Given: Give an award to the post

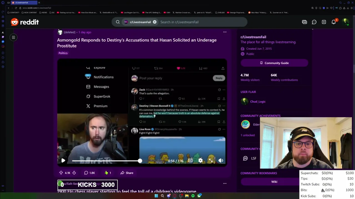Looking at the screenshot, I should click(x=108, y=173).
